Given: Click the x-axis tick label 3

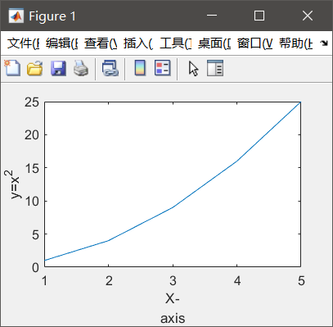Looking at the screenshot, I should coord(173,280).
